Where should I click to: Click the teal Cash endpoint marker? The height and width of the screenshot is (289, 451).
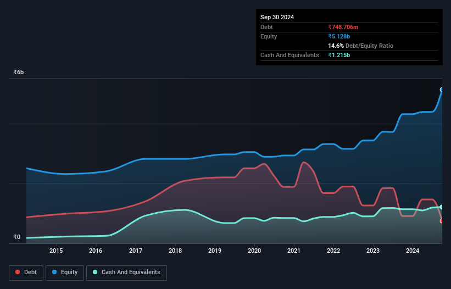pos(441,207)
